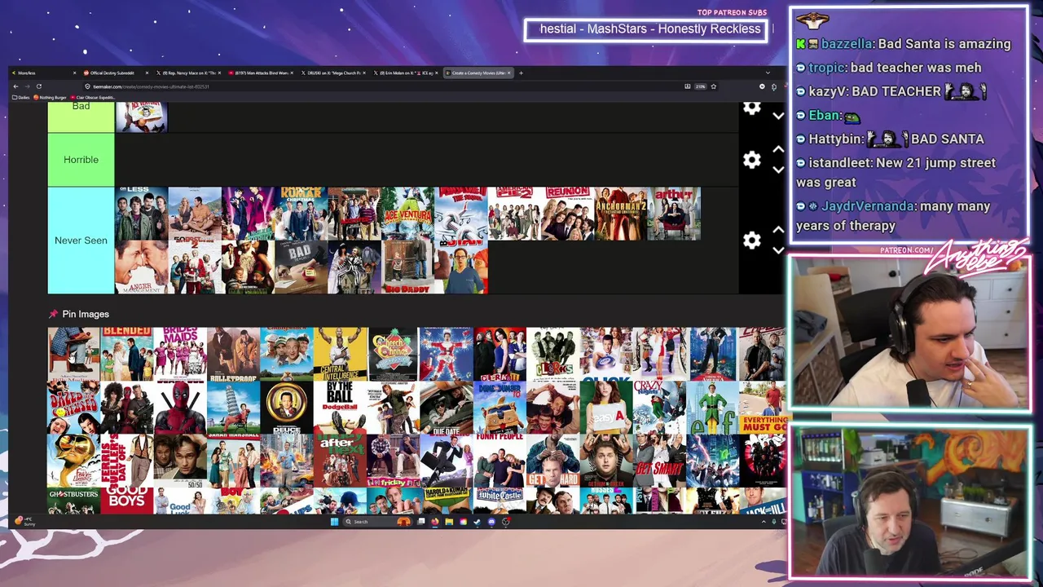Open the Windows Start menu

click(334, 522)
